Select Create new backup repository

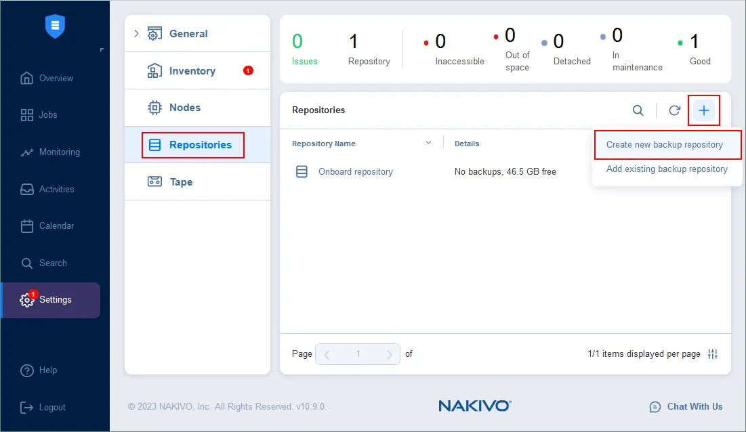665,144
